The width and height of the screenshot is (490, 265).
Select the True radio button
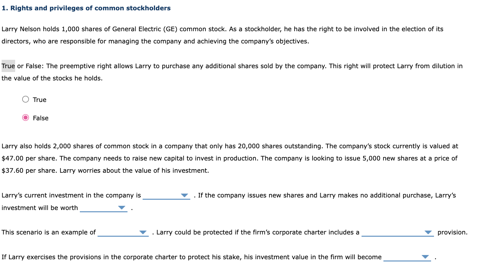(25, 99)
